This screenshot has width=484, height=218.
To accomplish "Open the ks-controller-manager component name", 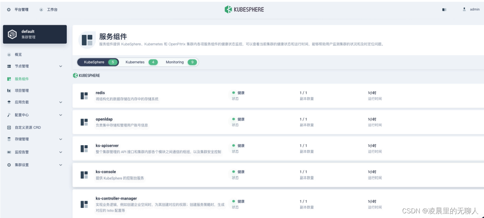I will click(116, 199).
